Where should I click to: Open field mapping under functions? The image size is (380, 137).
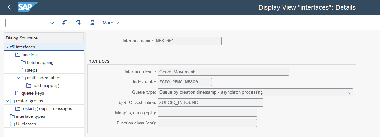tap(40, 63)
